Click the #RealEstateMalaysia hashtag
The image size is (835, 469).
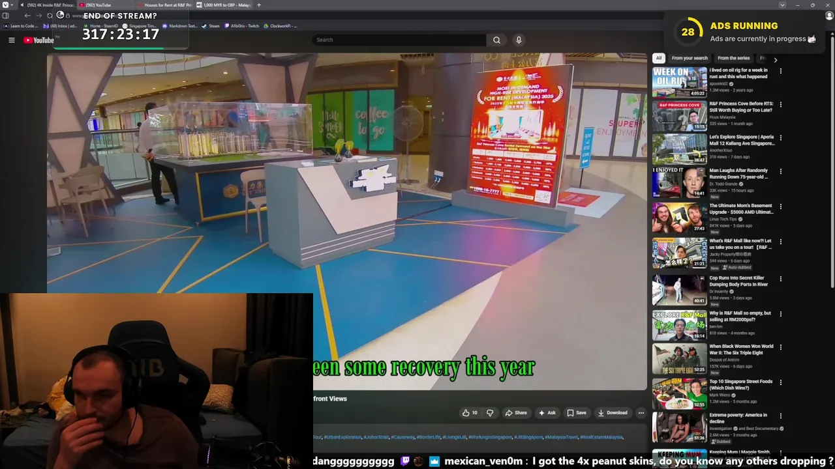pyautogui.click(x=601, y=437)
